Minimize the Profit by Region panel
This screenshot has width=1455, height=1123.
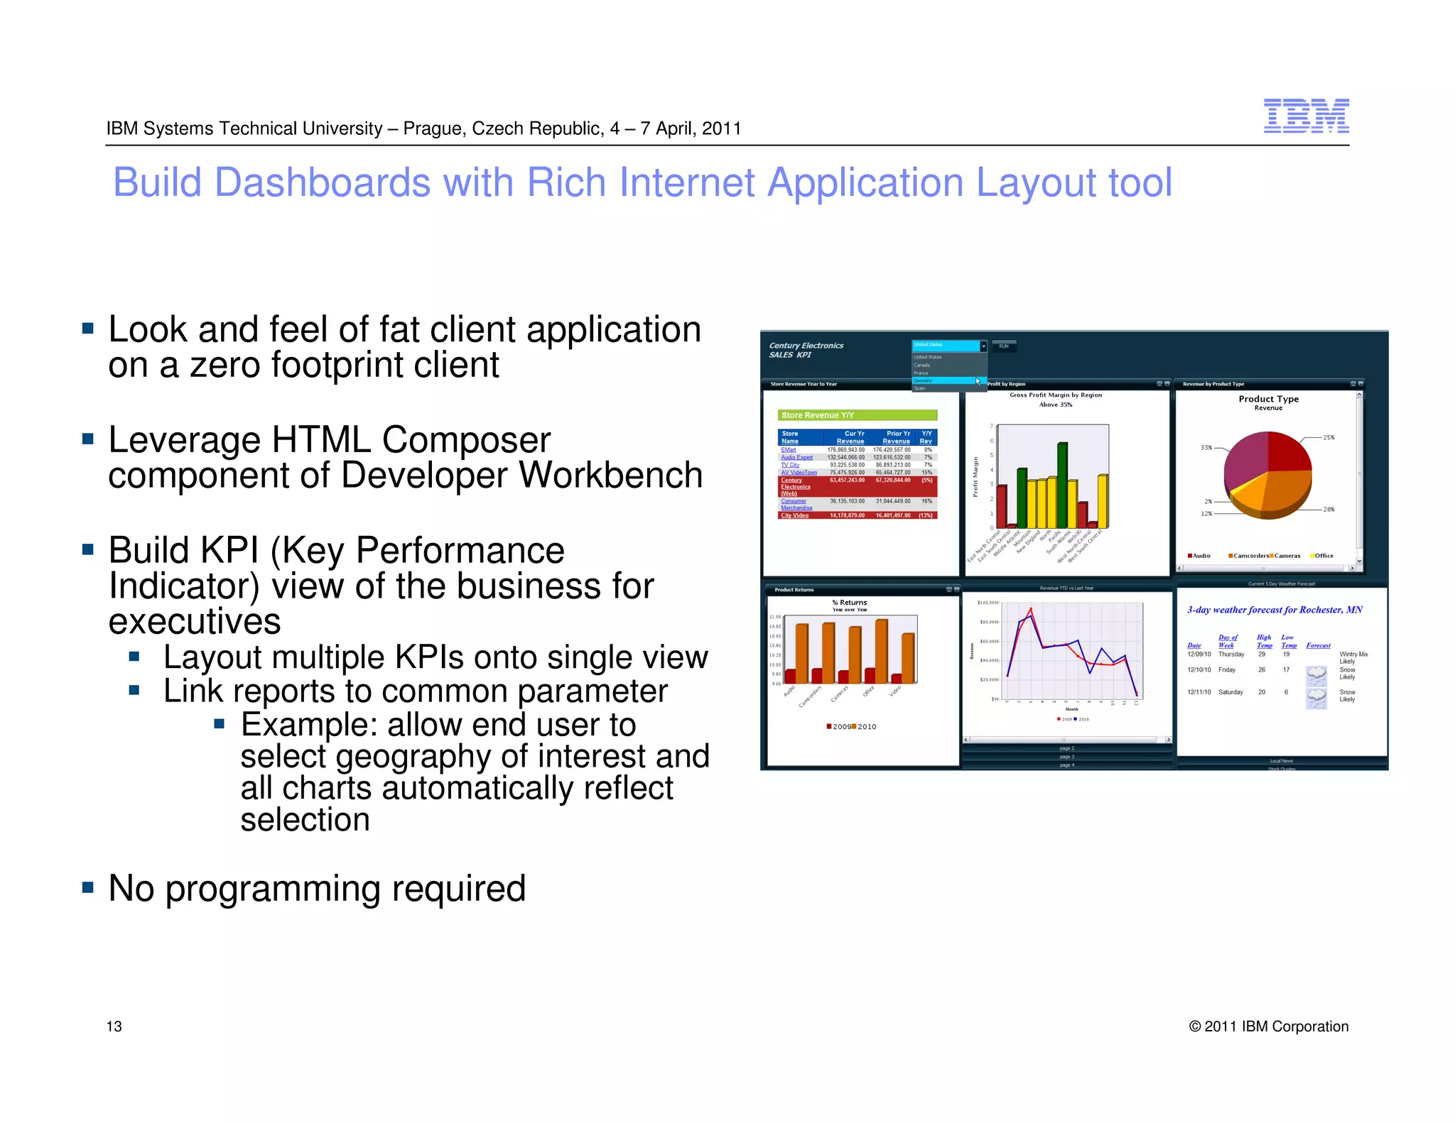[1159, 384]
